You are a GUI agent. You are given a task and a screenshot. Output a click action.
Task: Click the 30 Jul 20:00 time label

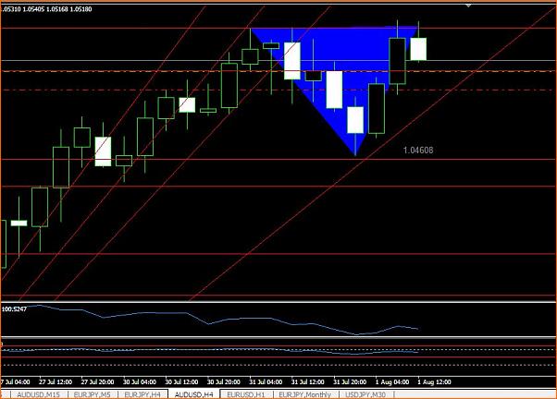[223, 382]
